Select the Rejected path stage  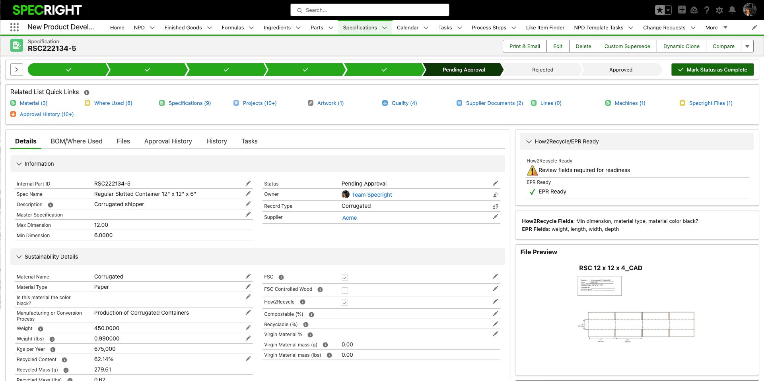[x=542, y=70]
